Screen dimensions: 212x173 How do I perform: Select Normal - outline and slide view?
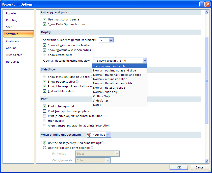(x=120, y=79)
